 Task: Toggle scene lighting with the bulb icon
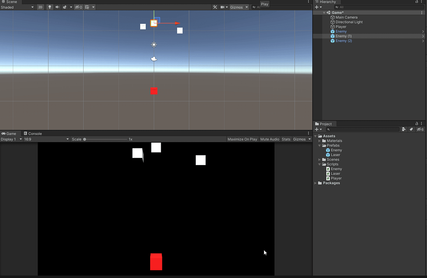pos(49,7)
